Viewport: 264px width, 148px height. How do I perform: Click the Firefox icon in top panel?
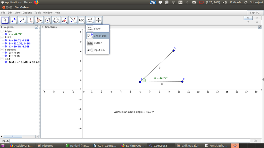tap(36, 2)
